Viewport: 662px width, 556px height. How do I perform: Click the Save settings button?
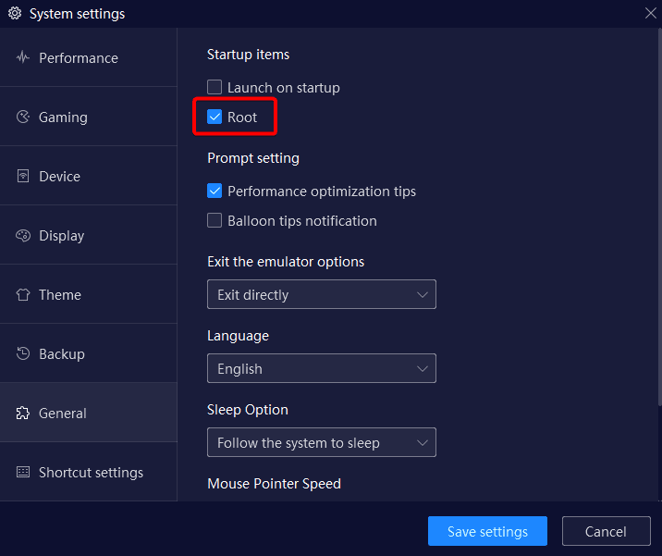click(487, 531)
